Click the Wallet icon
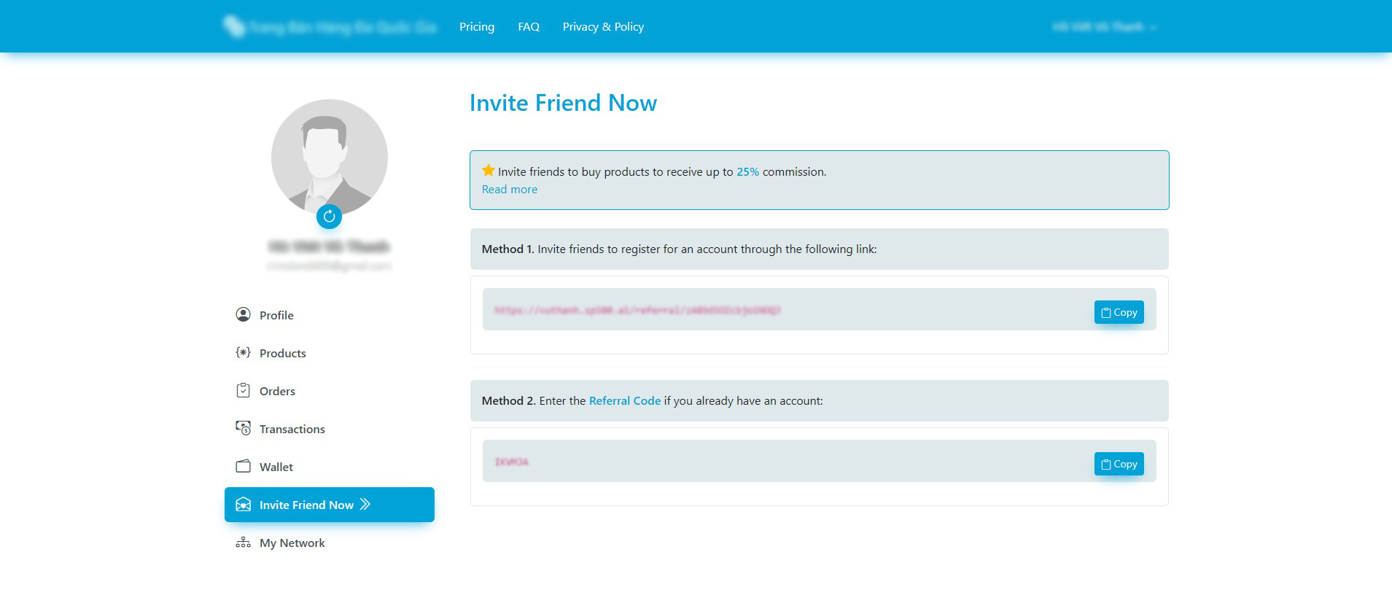The height and width of the screenshot is (598, 1392). 243,466
